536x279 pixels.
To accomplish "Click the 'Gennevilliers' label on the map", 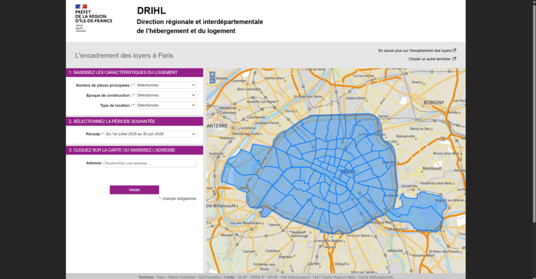I will point(274,78).
